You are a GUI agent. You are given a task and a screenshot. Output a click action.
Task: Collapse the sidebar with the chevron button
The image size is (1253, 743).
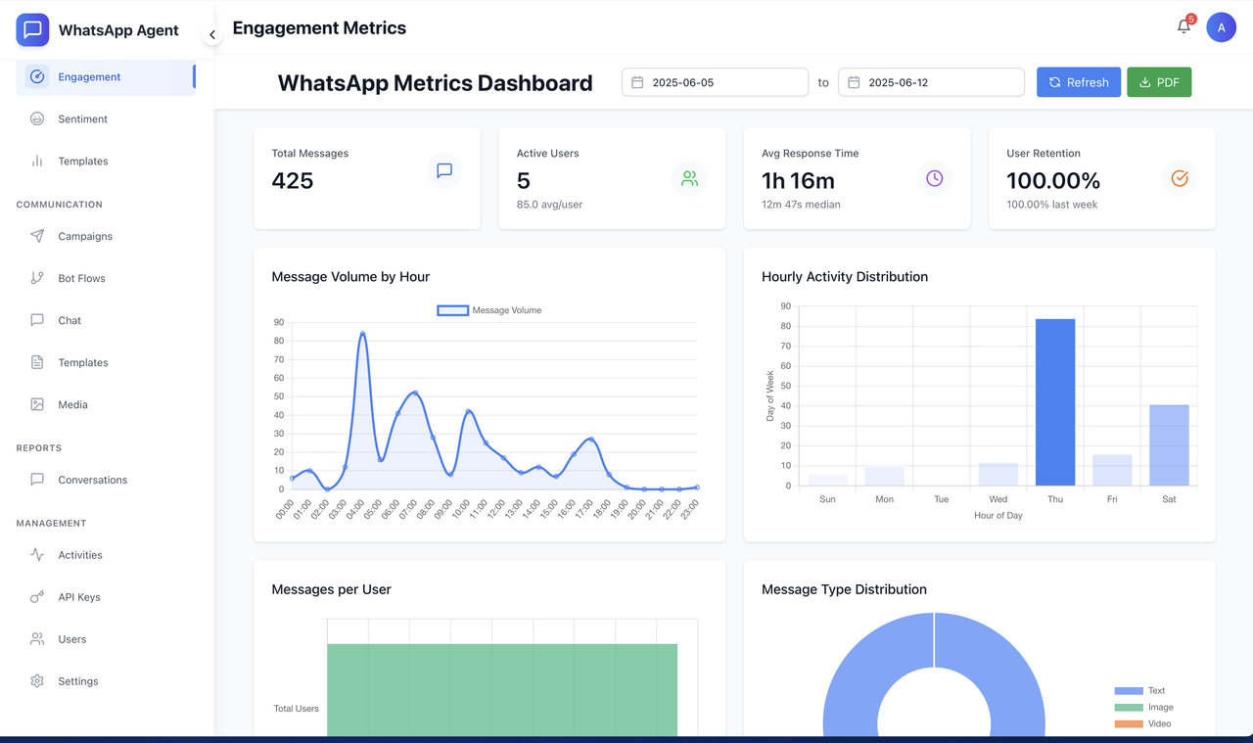click(212, 35)
